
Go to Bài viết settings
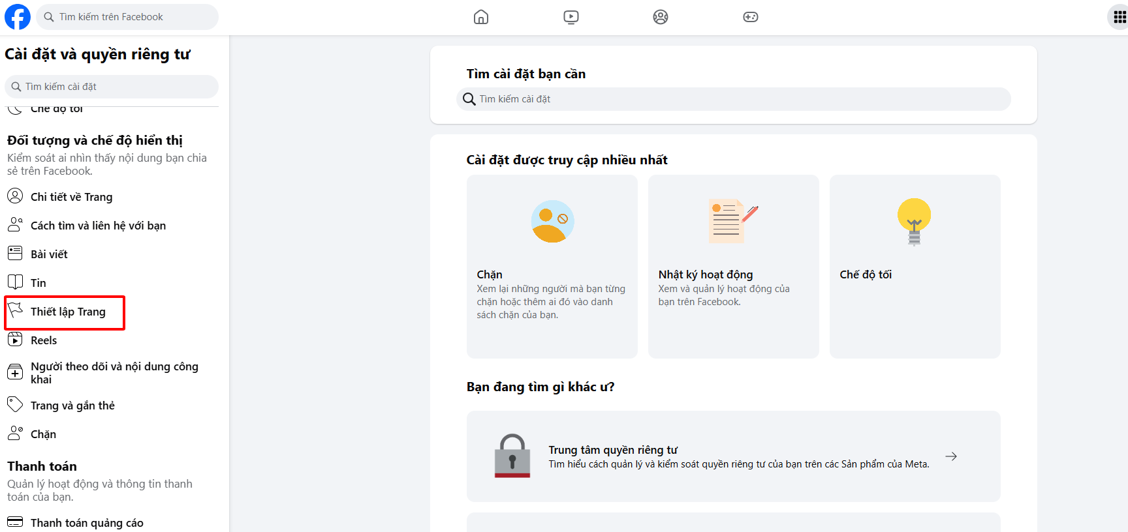(x=49, y=254)
